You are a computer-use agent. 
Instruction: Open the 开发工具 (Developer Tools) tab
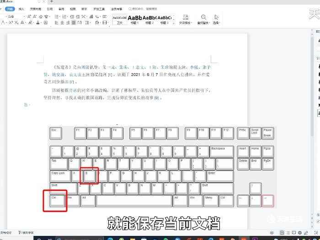(x=99, y=9)
